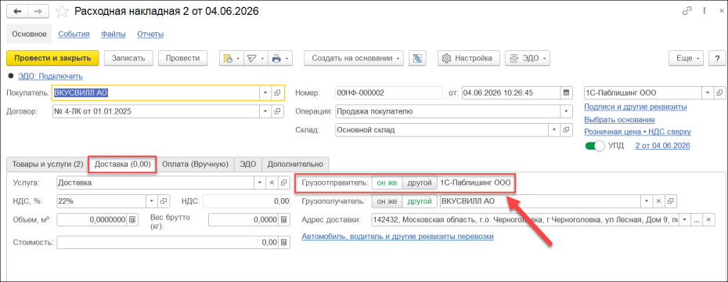Open buyer ВКУСВИЛЛ АО card icon
Viewport: 728px width, 282px height.
click(277, 93)
